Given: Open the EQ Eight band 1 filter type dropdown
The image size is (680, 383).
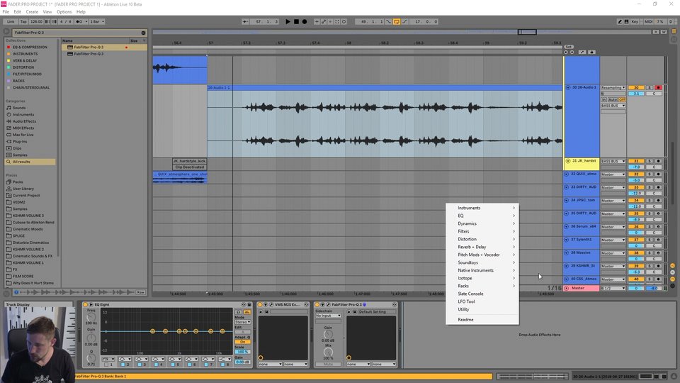Looking at the screenshot, I should pyautogui.click(x=108, y=359).
